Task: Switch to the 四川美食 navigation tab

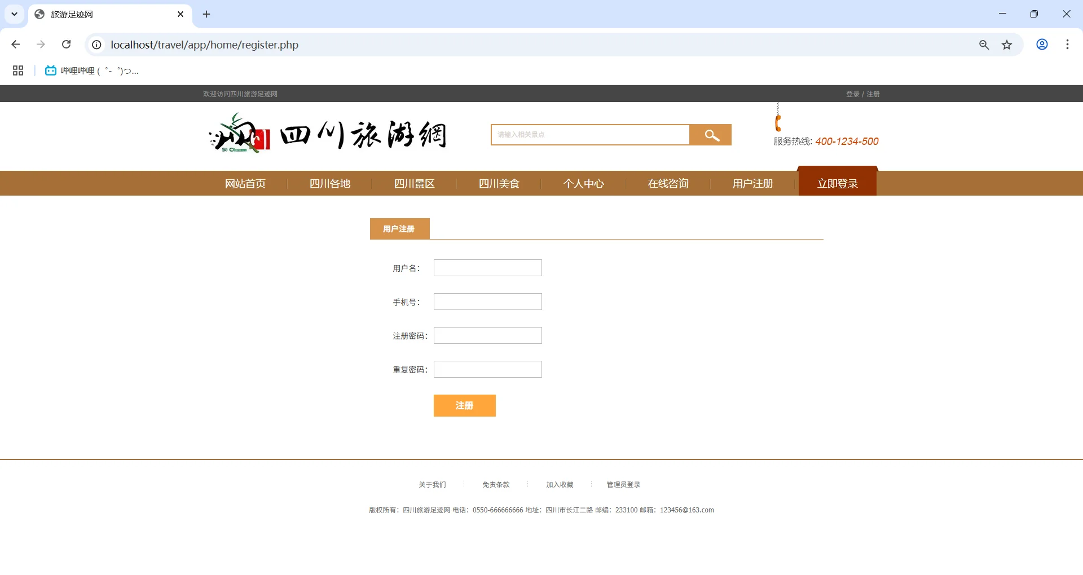Action: [499, 183]
